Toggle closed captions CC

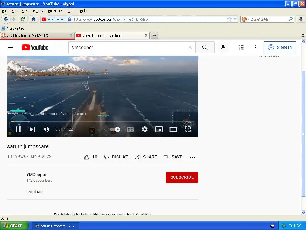(130, 129)
